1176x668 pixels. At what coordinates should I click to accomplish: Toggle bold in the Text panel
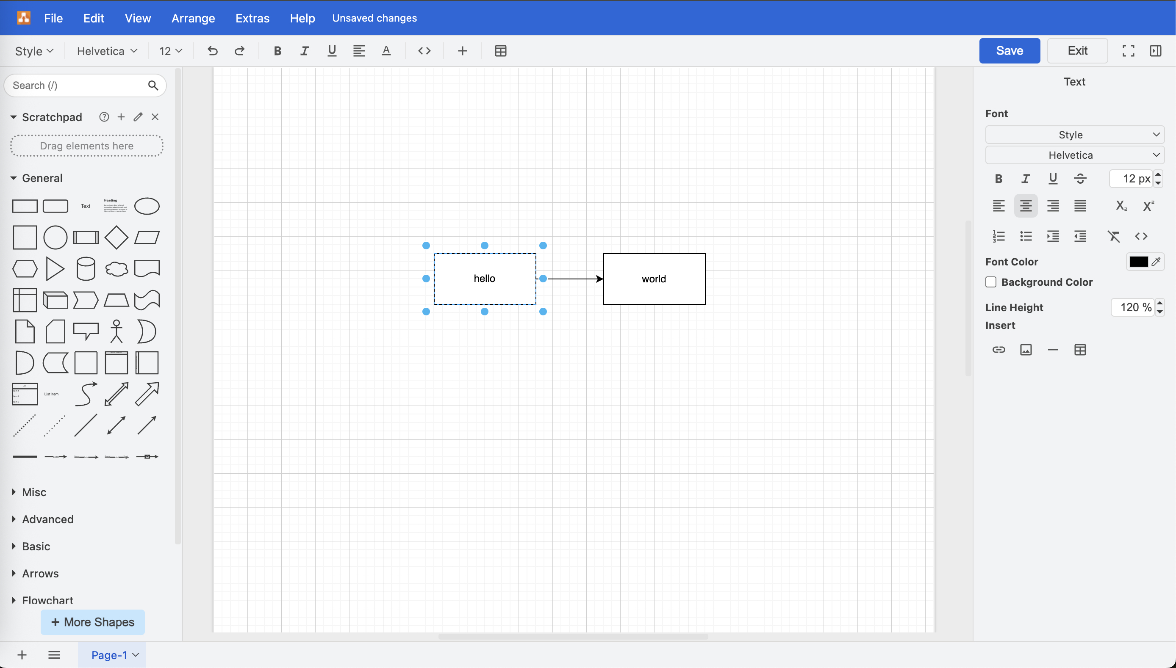coord(998,179)
